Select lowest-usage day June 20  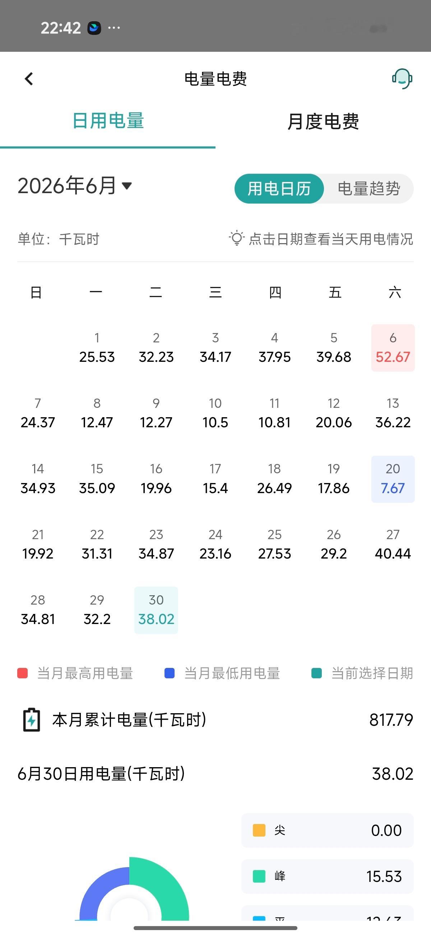click(393, 479)
